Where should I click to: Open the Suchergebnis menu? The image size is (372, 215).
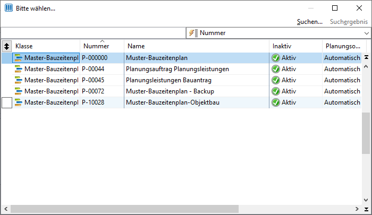point(349,22)
